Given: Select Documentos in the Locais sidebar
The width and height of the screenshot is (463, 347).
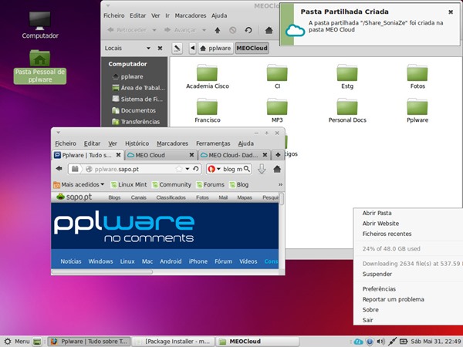Looking at the screenshot, I should click(134, 110).
